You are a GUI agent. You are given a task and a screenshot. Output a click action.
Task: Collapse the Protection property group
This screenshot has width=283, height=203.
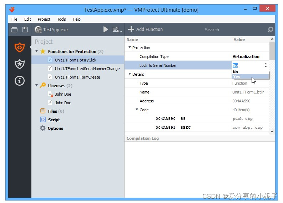(130, 47)
